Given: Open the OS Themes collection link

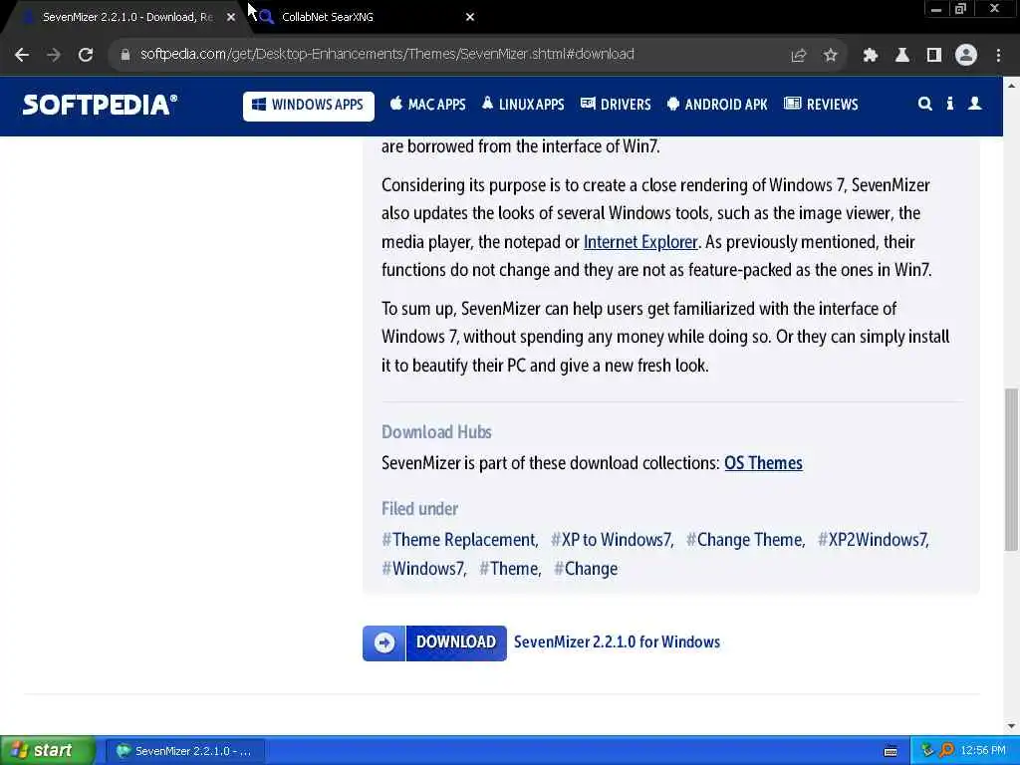Looking at the screenshot, I should click(x=763, y=463).
